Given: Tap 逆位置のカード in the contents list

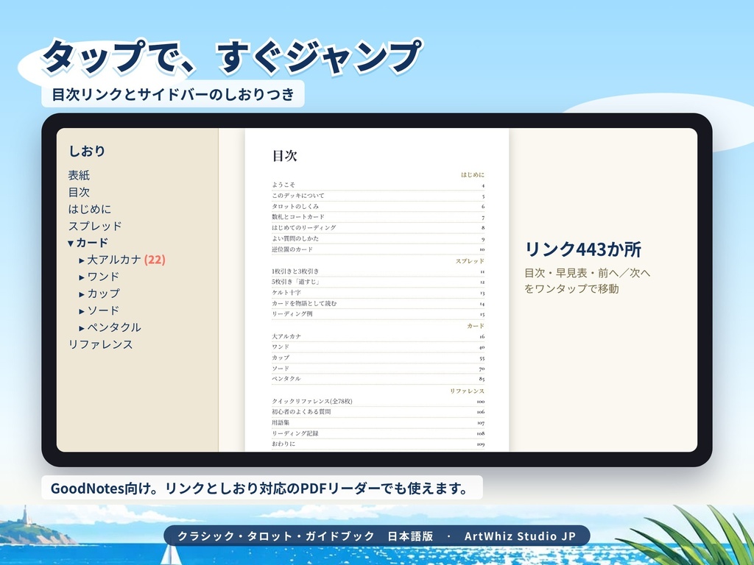Looking at the screenshot, I should click(x=378, y=249).
